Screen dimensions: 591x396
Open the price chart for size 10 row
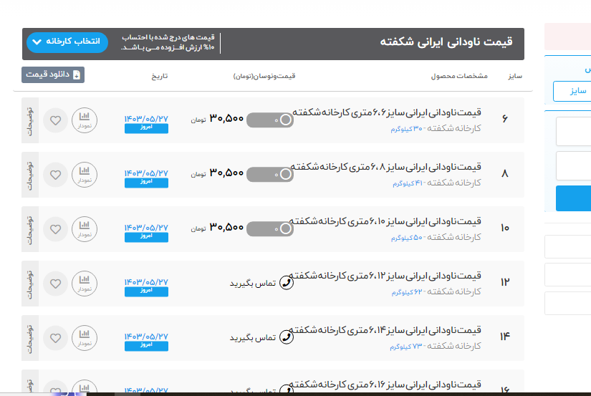coord(85,228)
